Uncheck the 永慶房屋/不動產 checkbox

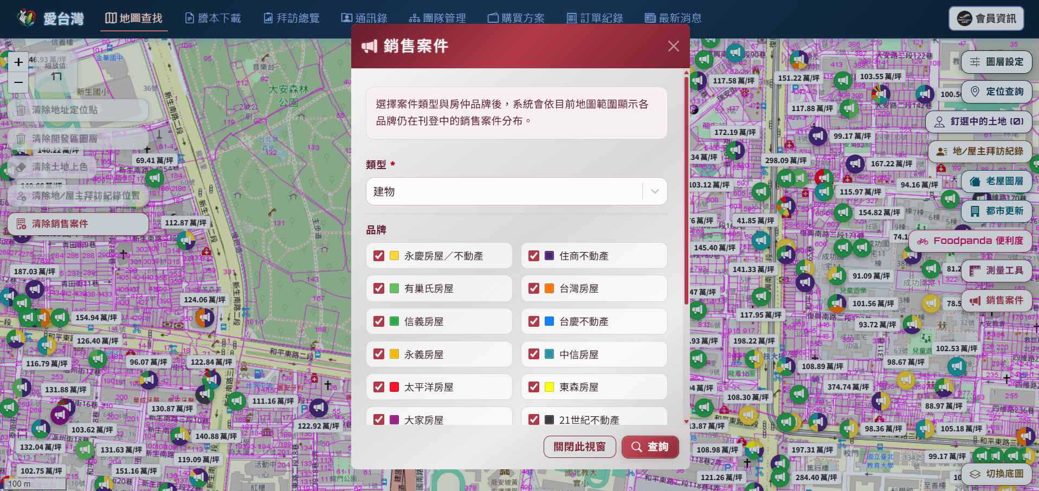point(379,256)
